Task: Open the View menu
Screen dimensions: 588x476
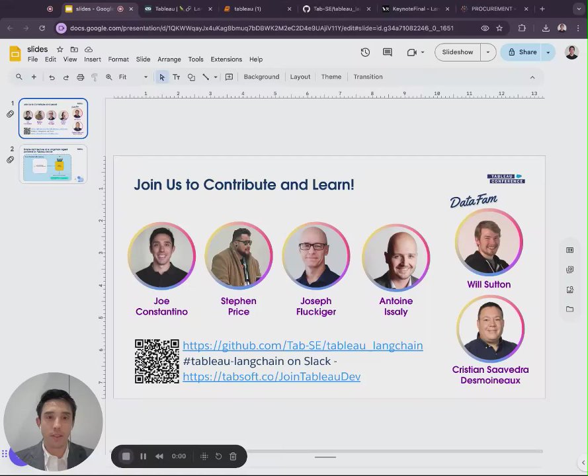Action: 69,59
